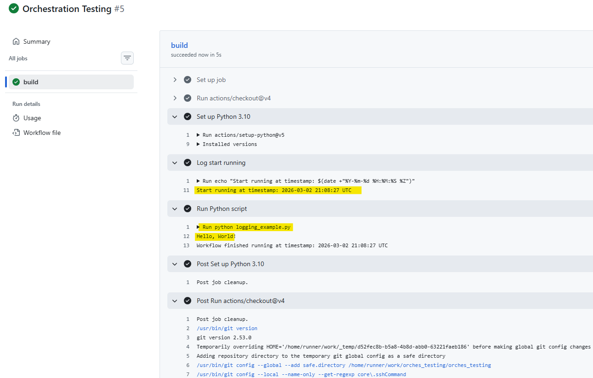Click the Usage stopwatch icon

click(x=16, y=118)
